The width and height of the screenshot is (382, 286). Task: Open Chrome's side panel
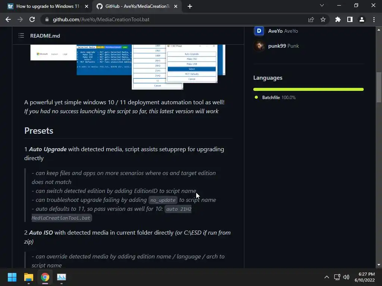350,19
